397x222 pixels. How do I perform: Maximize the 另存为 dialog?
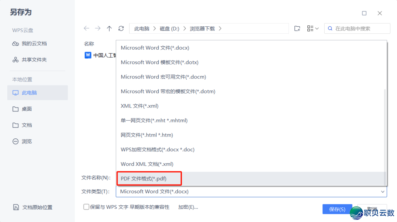click(364, 13)
